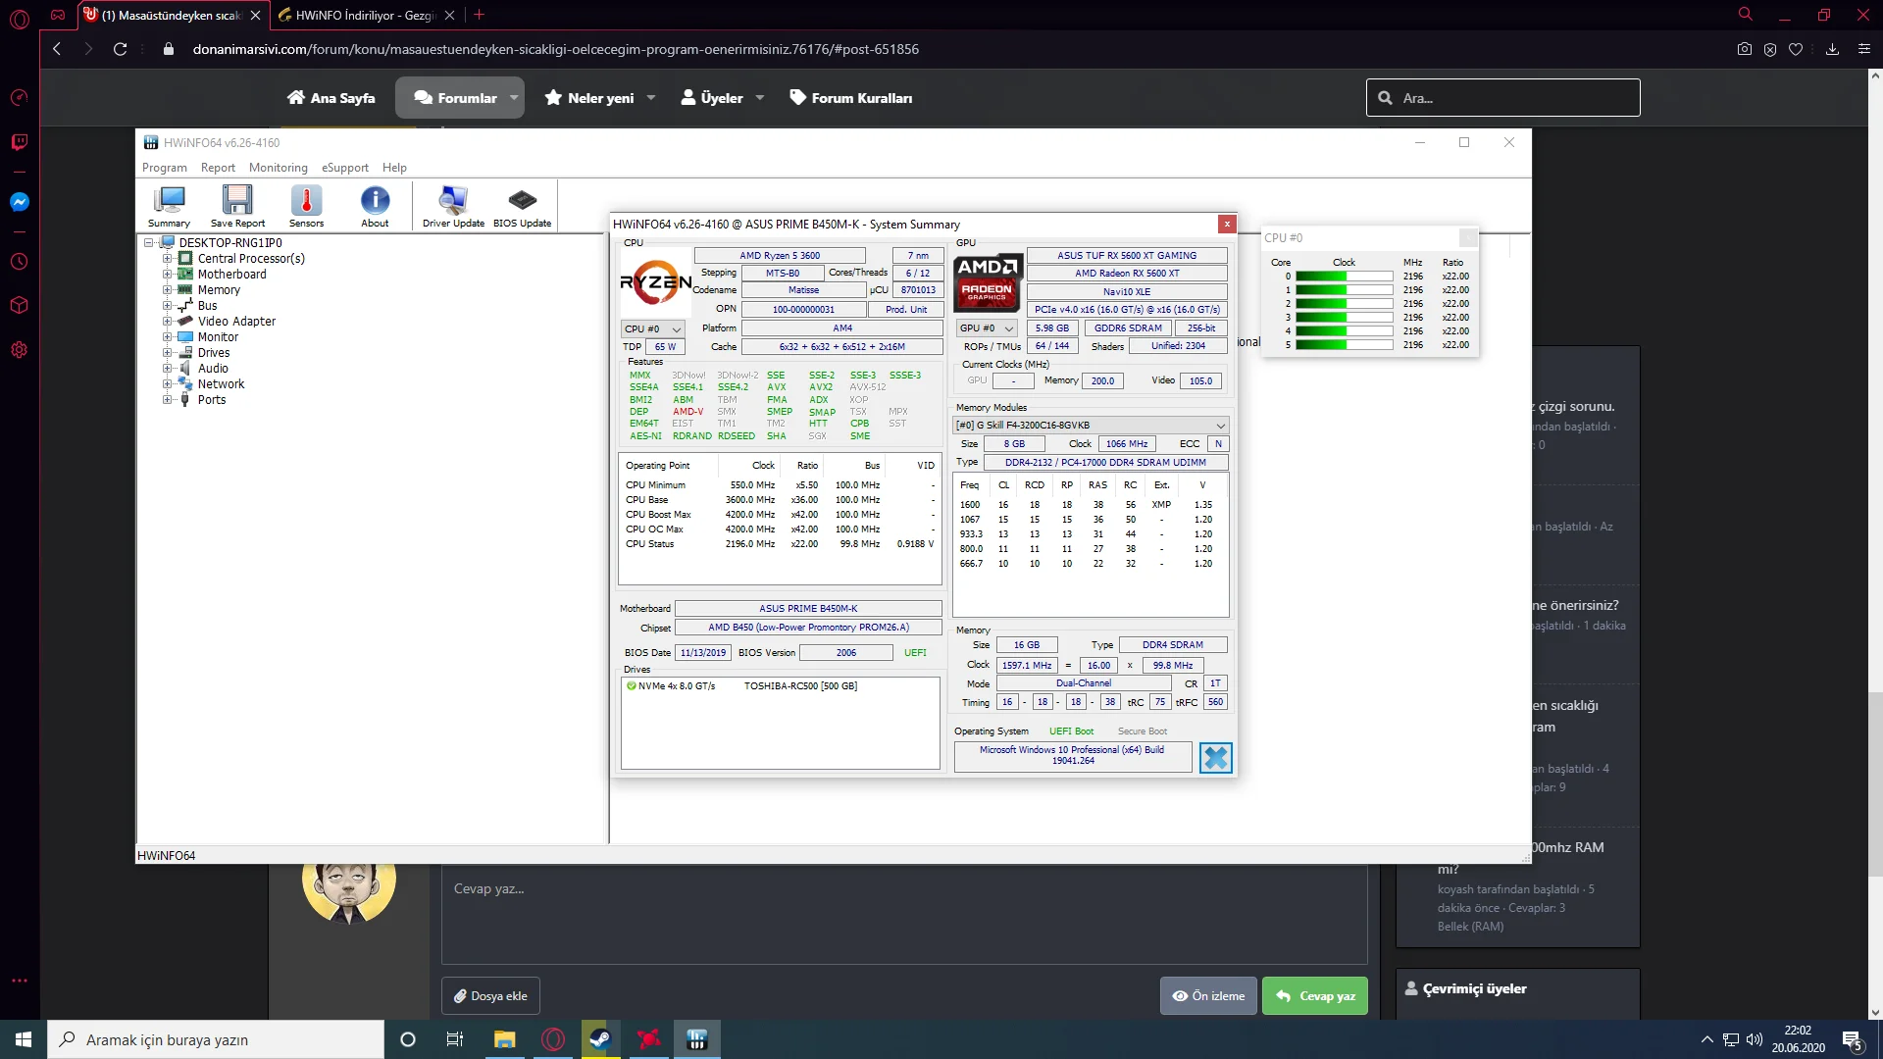Image resolution: width=1883 pixels, height=1059 pixels.
Task: Click the Ön izleme preview button
Action: click(1208, 996)
